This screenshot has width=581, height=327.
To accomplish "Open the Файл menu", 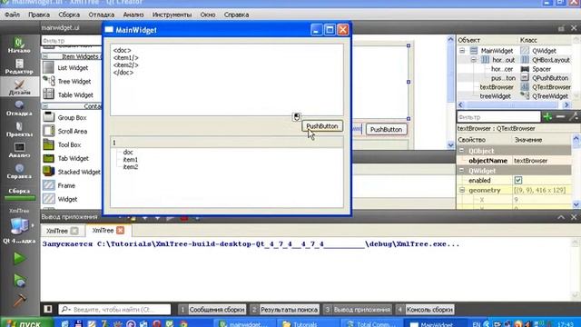I will (12, 15).
